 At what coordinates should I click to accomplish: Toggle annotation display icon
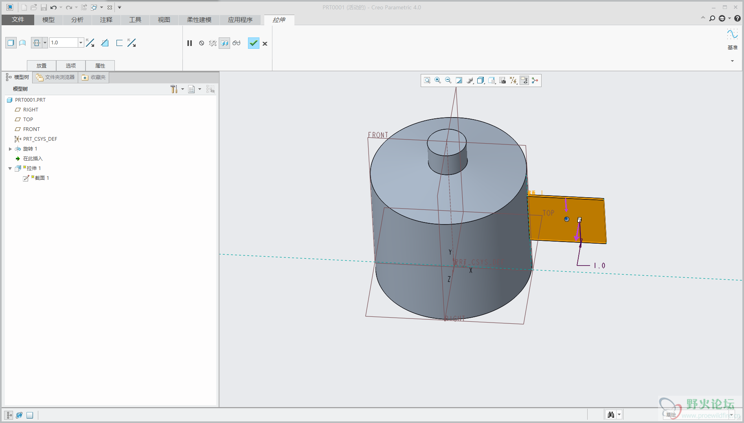pos(525,81)
